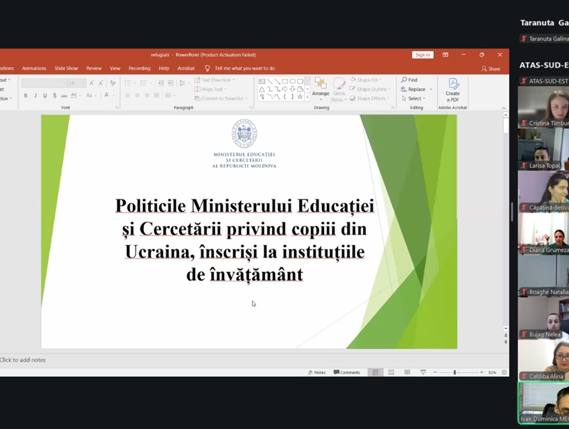
Task: Start Slide Show from status bar icon
Action: (423, 373)
